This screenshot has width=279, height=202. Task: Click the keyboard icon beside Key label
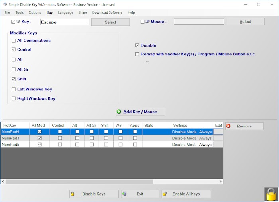pos(18,22)
